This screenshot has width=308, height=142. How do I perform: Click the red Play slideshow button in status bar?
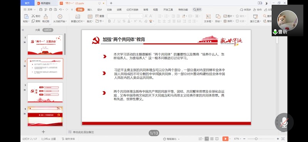coord(225,139)
